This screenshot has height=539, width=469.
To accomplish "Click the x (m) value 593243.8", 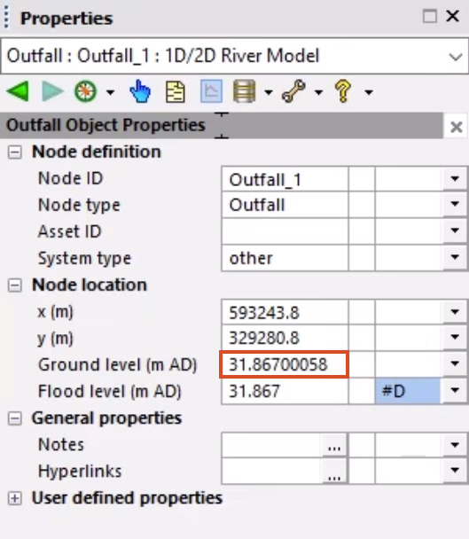I will [x=285, y=312].
